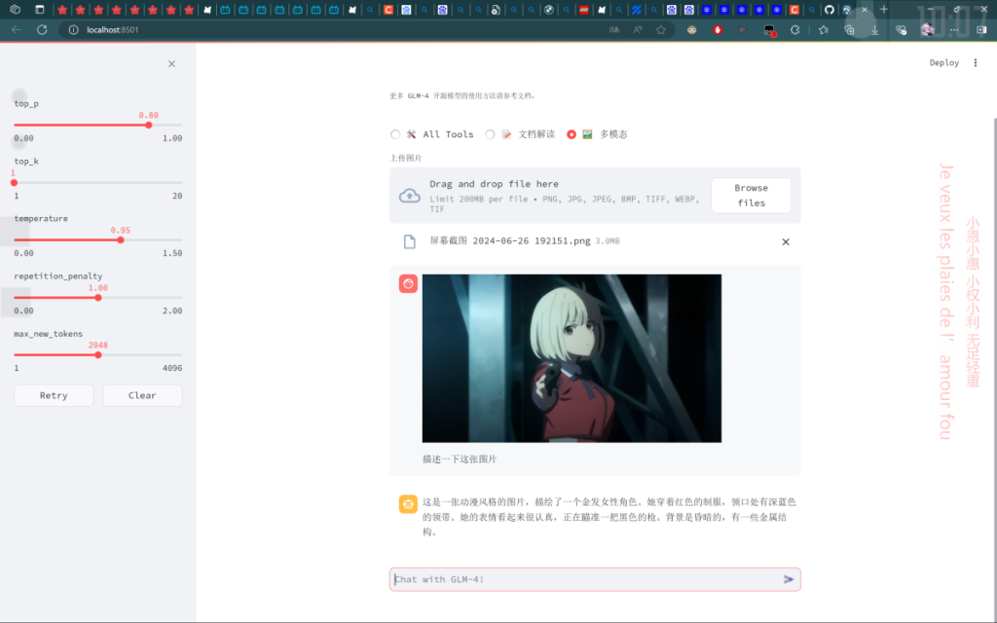The width and height of the screenshot is (997, 623).
Task: Click the user avatar icon beside the uploaded image
Action: tap(408, 282)
